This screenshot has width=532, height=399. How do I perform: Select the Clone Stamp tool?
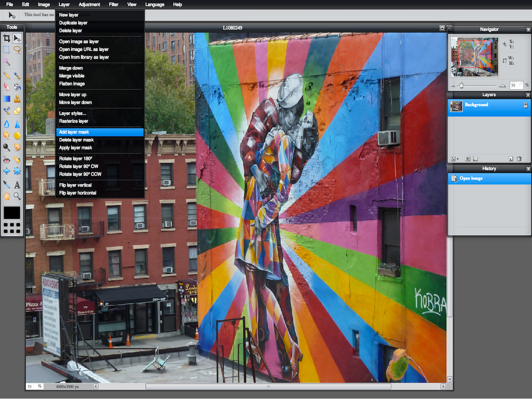click(17, 98)
